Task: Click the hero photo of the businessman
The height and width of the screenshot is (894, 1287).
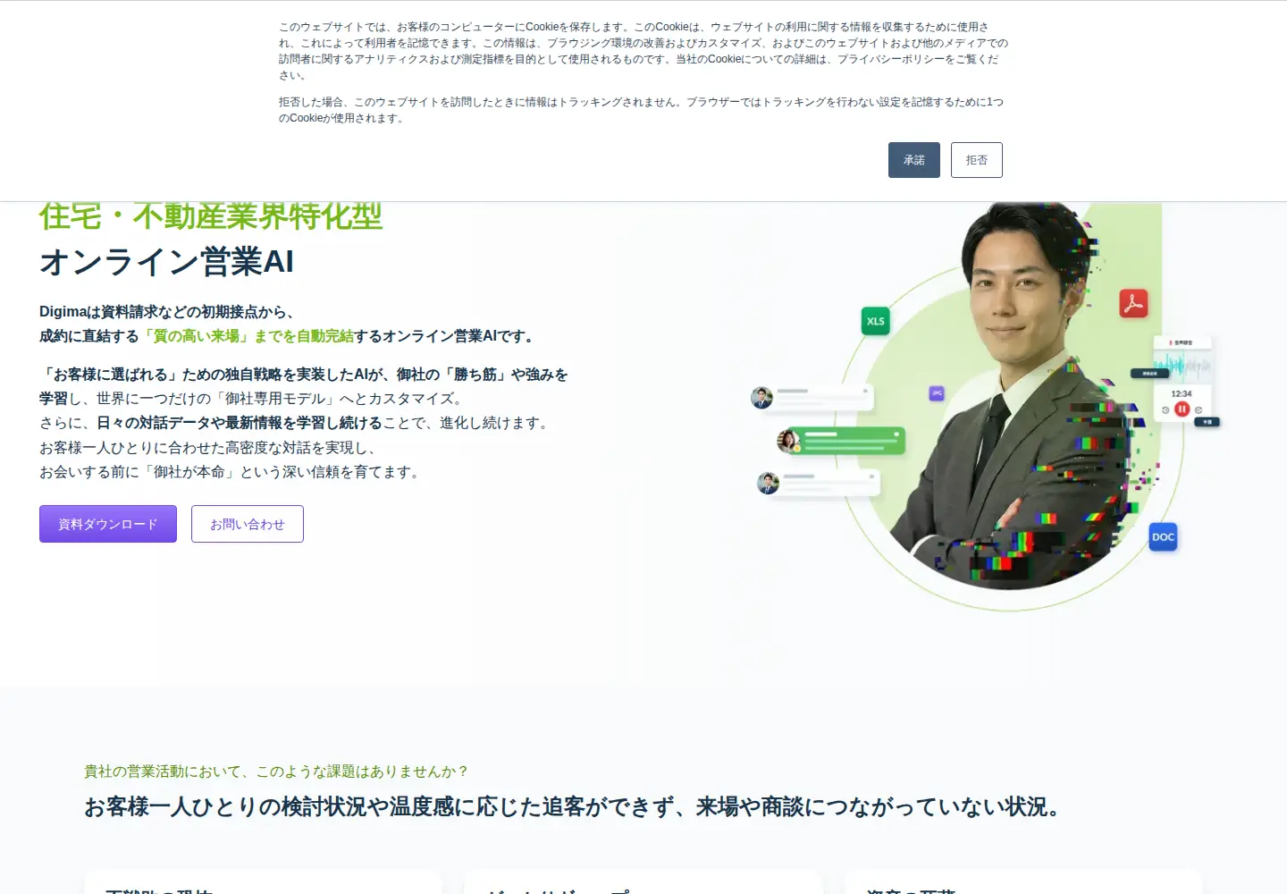Action: pyautogui.click(x=1010, y=393)
